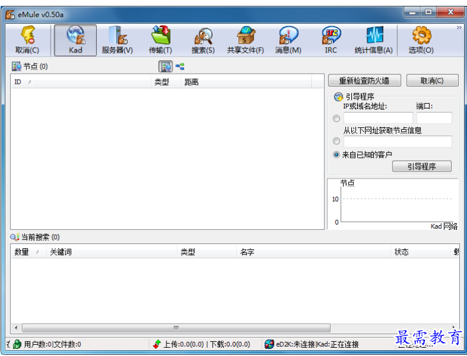Sort searches by the 关键词 column header
Screen dimensions: 467x356
112,252
